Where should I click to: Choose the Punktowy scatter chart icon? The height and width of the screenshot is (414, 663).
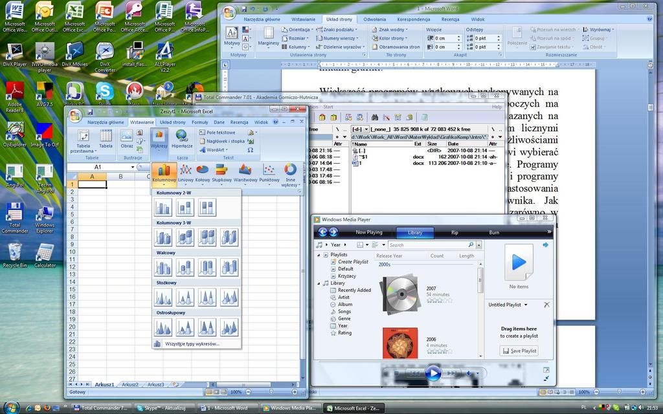click(x=269, y=173)
